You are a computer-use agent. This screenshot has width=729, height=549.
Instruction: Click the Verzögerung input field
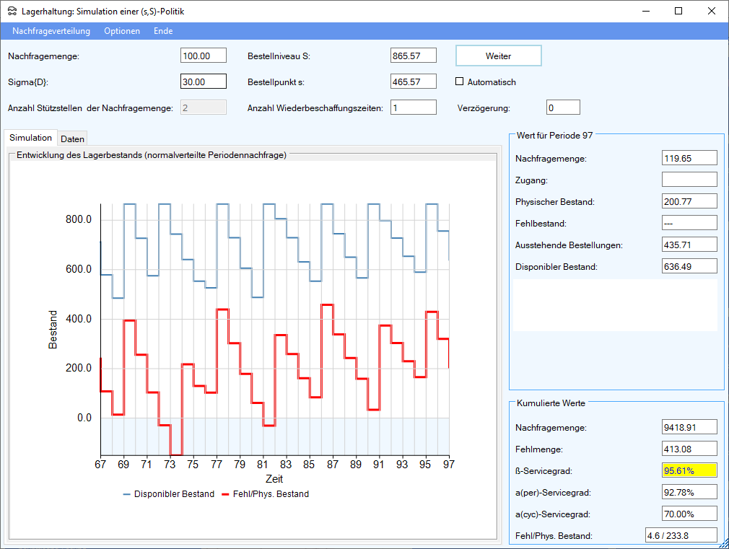(x=562, y=107)
